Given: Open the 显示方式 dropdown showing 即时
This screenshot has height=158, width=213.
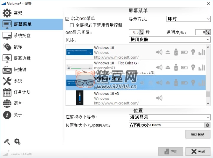Looking at the screenshot, I should point(188,19).
